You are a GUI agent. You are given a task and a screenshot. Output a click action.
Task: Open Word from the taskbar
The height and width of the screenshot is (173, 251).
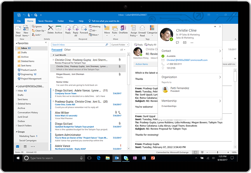[x=144, y=158]
